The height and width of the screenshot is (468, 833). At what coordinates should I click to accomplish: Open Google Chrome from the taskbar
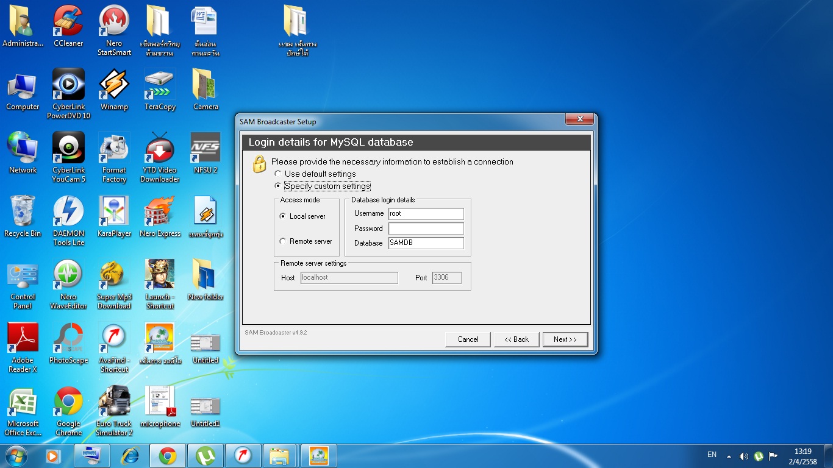coord(168,456)
